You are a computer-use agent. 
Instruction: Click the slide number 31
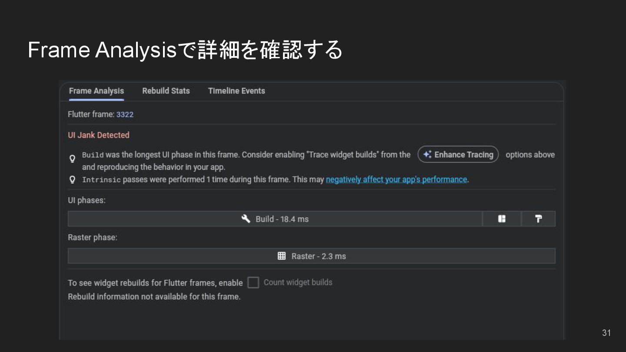606,333
